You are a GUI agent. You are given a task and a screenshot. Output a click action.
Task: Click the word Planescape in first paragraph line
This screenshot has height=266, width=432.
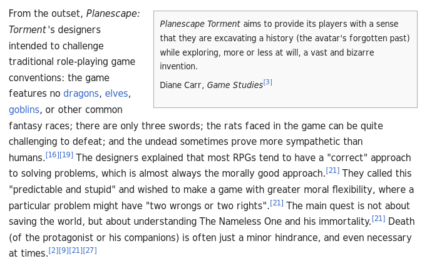click(113, 14)
